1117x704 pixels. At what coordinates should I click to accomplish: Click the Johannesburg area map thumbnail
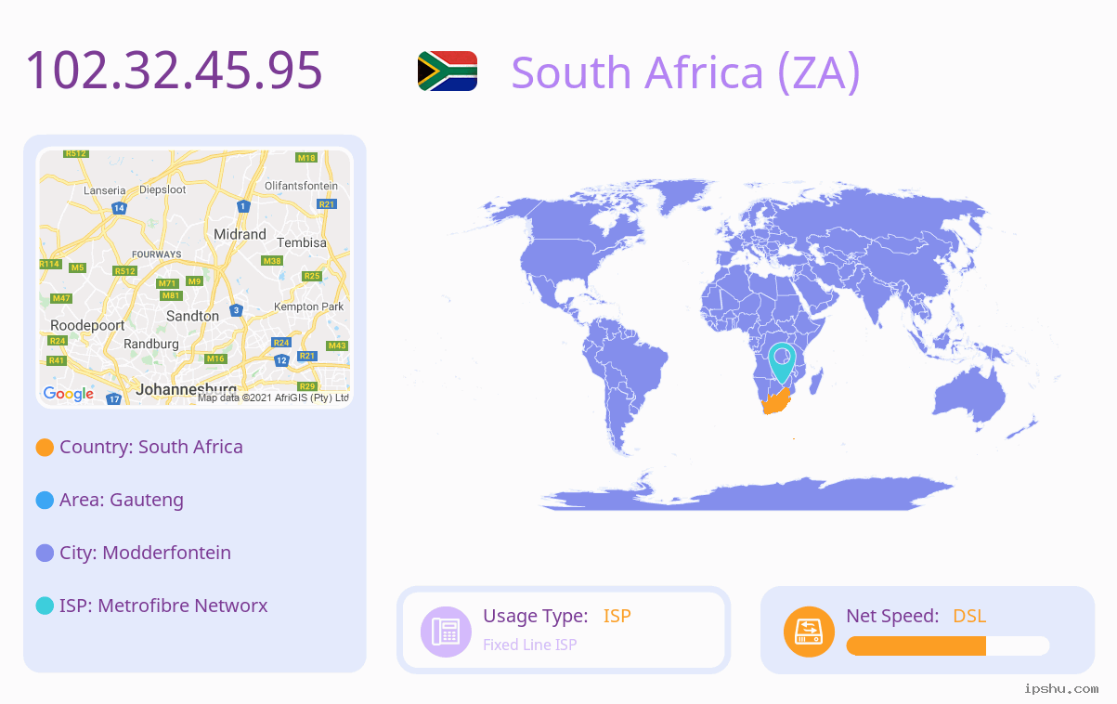pyautogui.click(x=195, y=278)
